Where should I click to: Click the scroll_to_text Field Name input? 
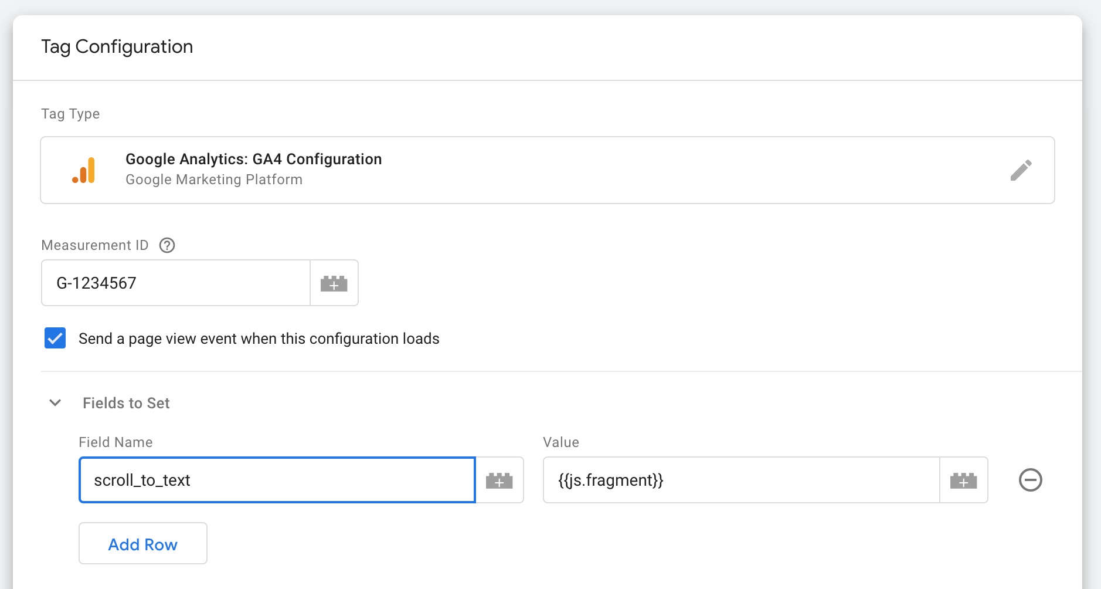coord(277,480)
